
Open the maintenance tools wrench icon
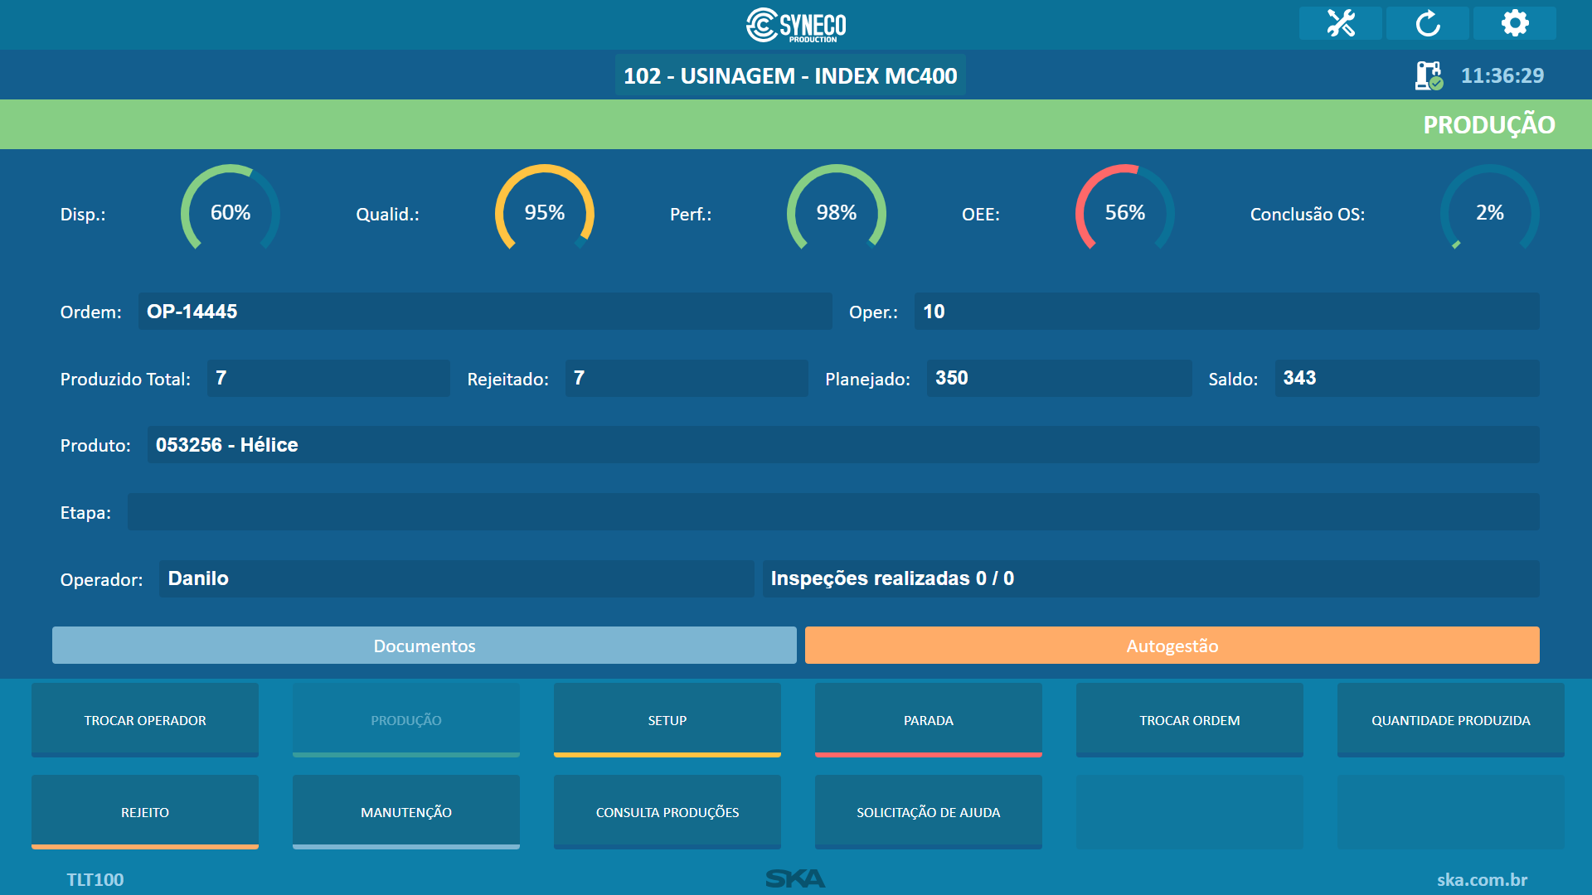[x=1340, y=23]
